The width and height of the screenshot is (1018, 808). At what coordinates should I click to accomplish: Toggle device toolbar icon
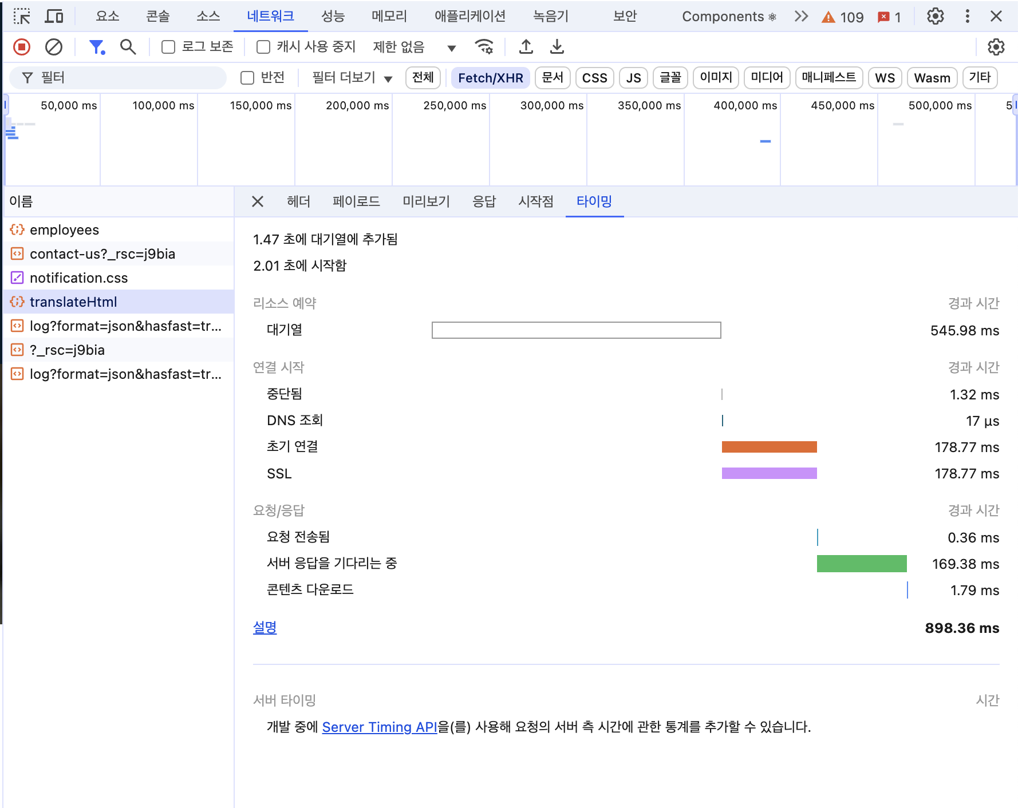(x=54, y=17)
